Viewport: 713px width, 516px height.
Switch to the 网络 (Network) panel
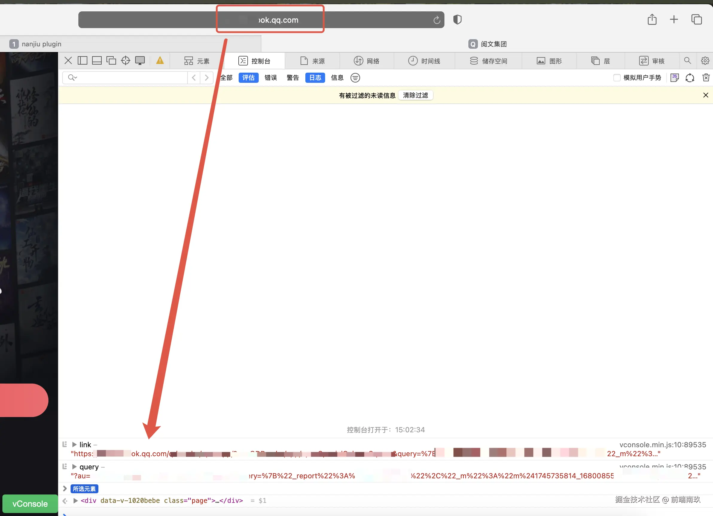pos(366,61)
